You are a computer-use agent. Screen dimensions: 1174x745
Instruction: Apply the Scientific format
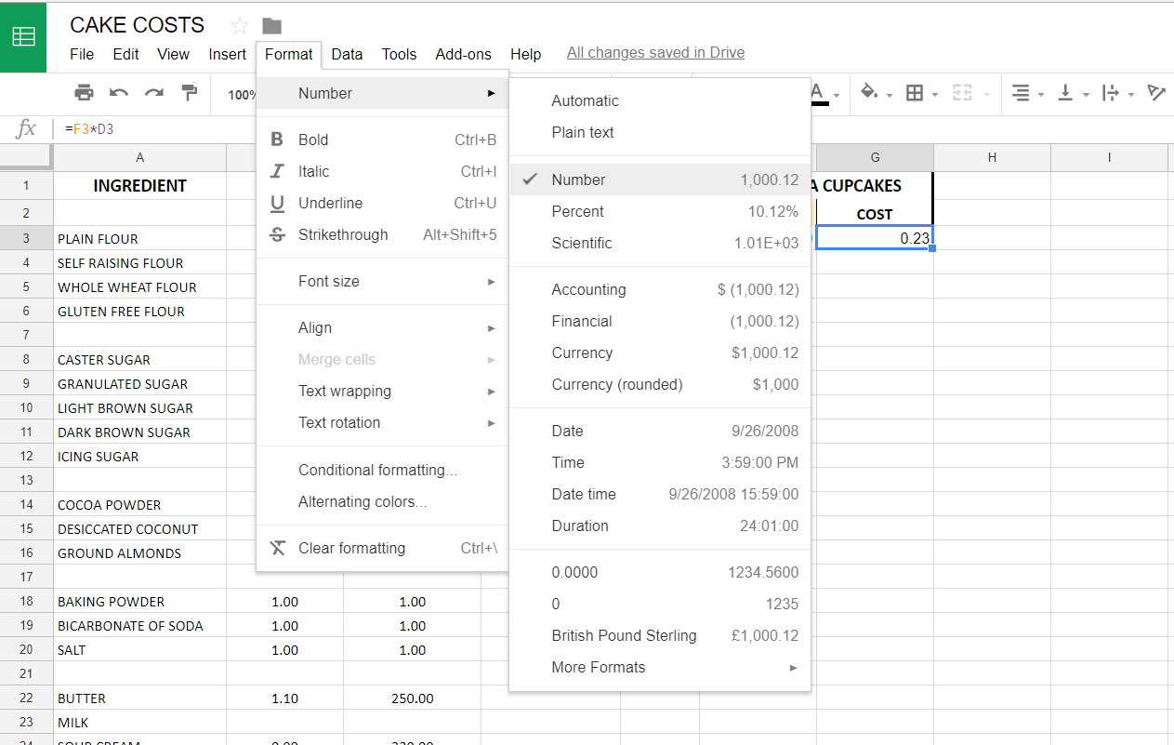pos(660,243)
